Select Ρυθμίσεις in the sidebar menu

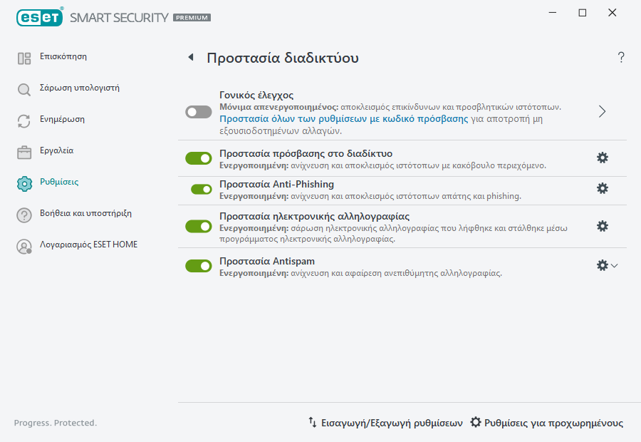tap(60, 183)
